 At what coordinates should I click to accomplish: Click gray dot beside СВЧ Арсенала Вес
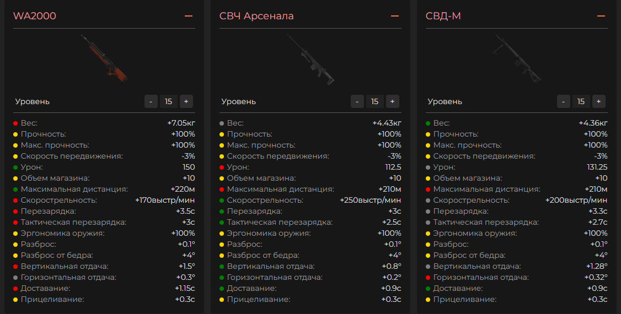(222, 123)
